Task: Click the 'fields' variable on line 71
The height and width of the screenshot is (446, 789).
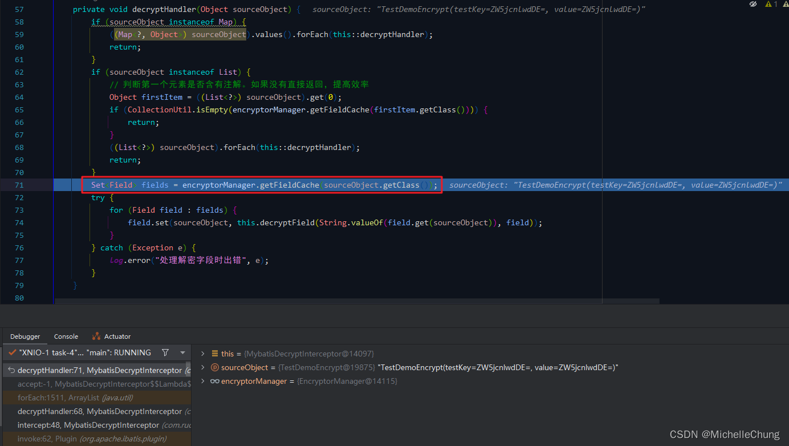Action: (x=155, y=185)
